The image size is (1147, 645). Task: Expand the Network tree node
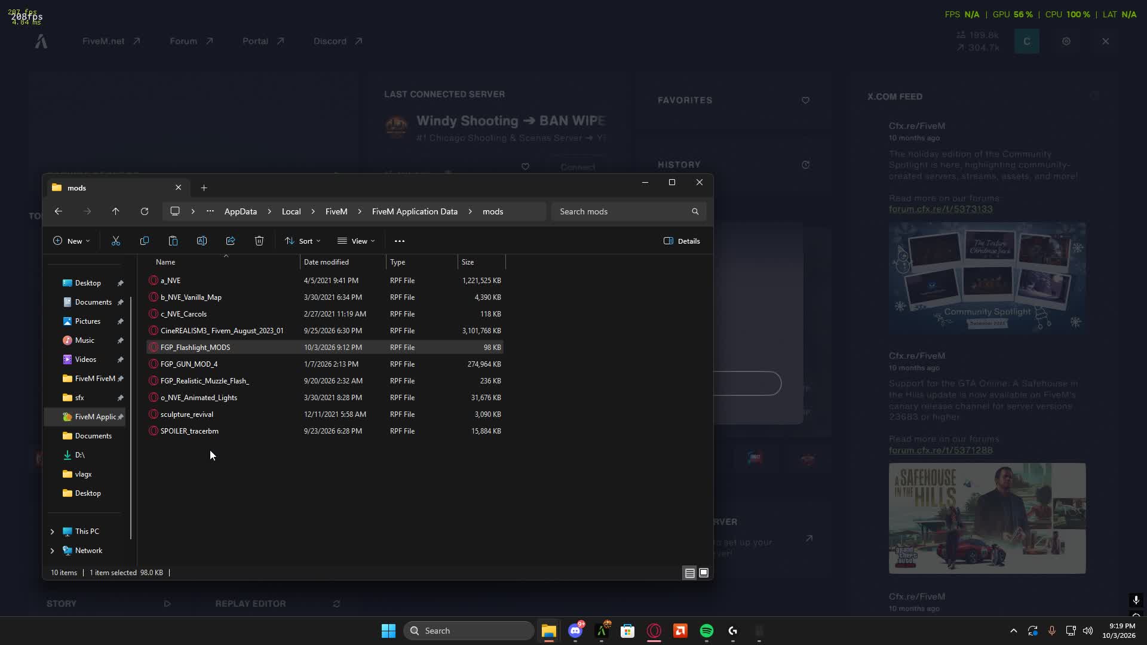[52, 551]
